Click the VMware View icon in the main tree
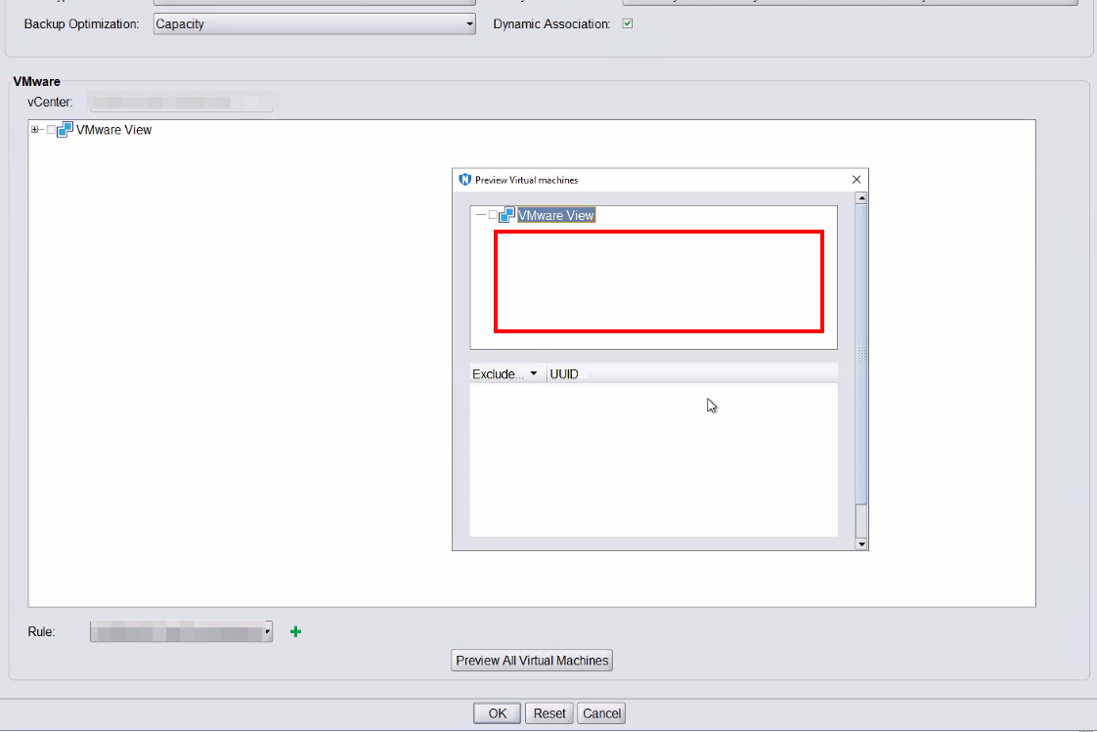Viewport: 1097px width, 732px height. coord(65,128)
